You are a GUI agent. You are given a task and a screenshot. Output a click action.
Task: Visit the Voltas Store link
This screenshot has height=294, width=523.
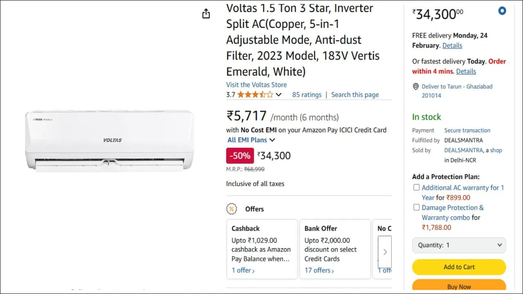[256, 85]
